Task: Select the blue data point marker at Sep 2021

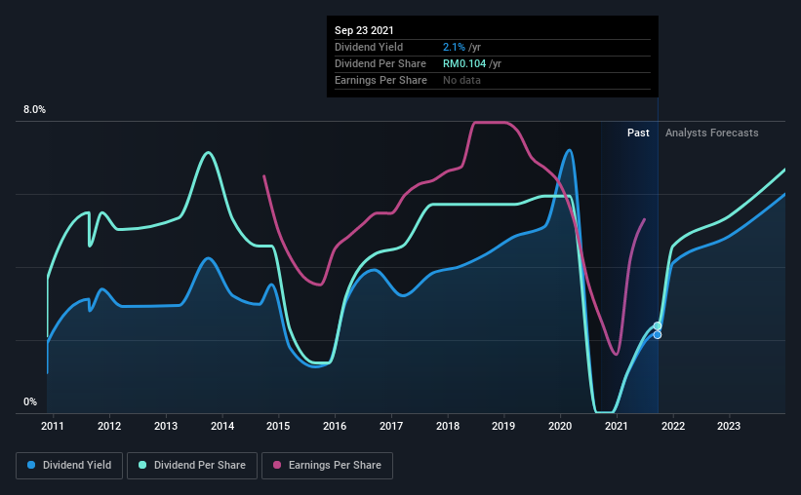Action: [658, 335]
